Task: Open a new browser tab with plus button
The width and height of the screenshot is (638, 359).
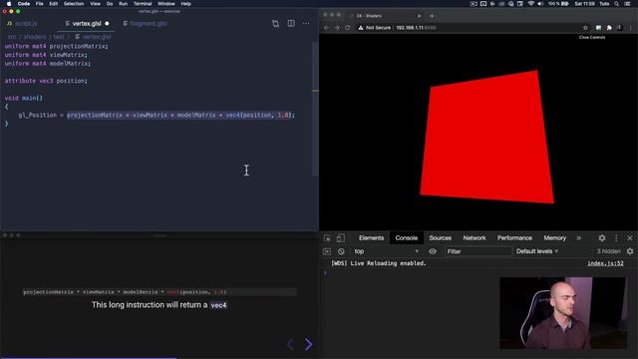Action: pos(432,16)
